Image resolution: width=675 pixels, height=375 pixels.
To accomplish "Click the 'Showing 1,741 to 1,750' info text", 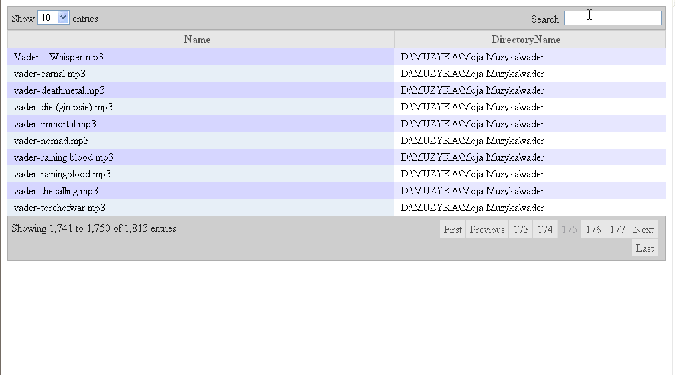I will coord(94,228).
